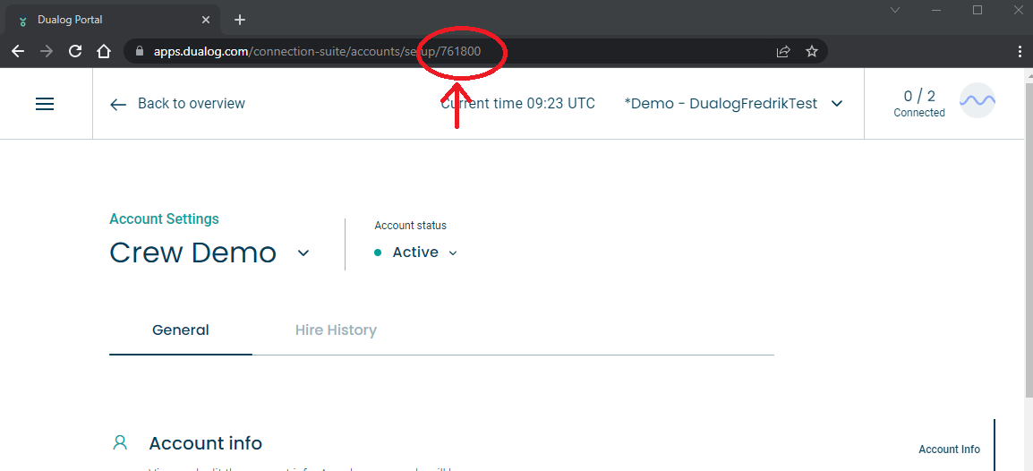The height and width of the screenshot is (471, 1033).
Task: Click the site padlock security icon
Action: point(139,51)
